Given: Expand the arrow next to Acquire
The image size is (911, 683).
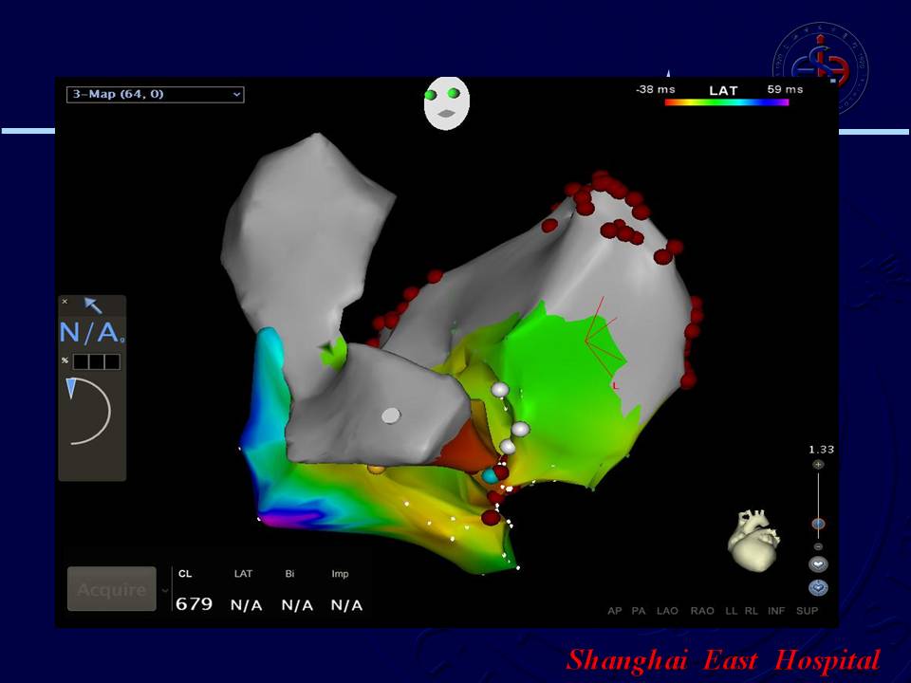Looking at the screenshot, I should tap(166, 590).
